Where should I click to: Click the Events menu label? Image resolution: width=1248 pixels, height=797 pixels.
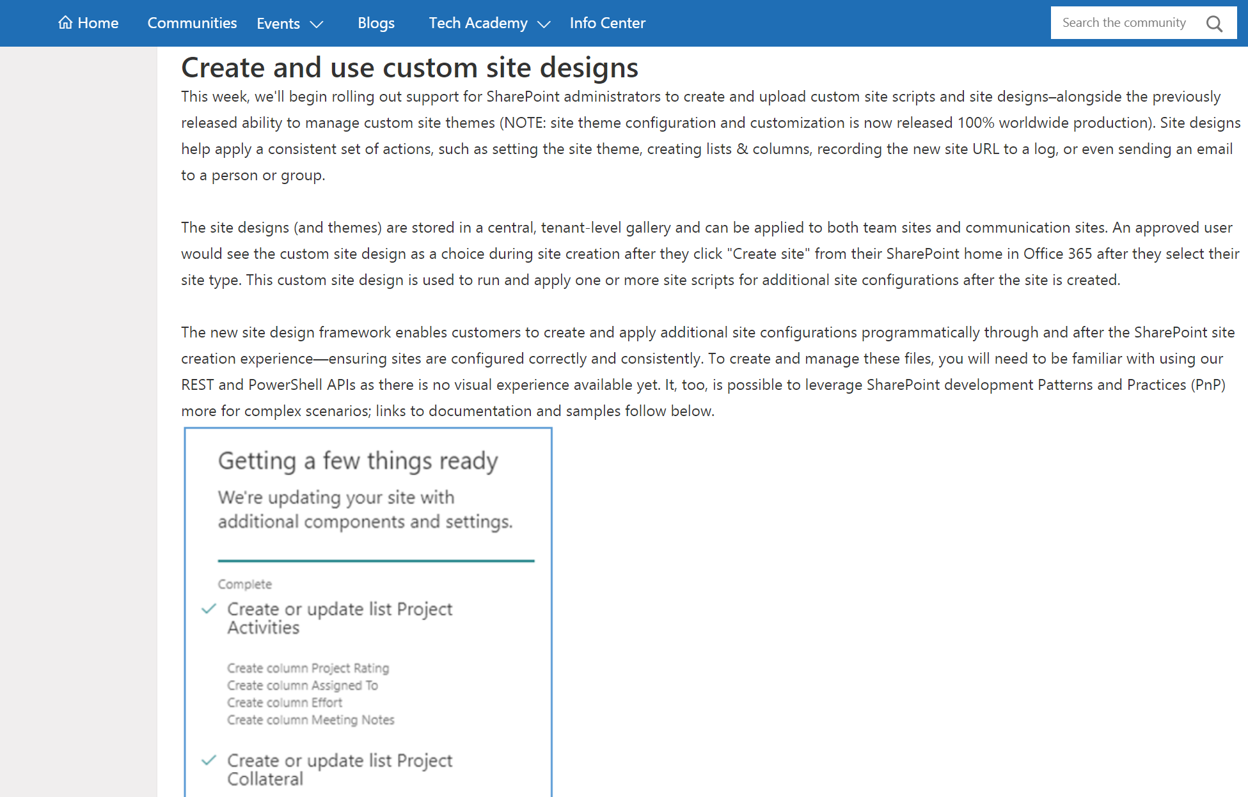click(278, 24)
